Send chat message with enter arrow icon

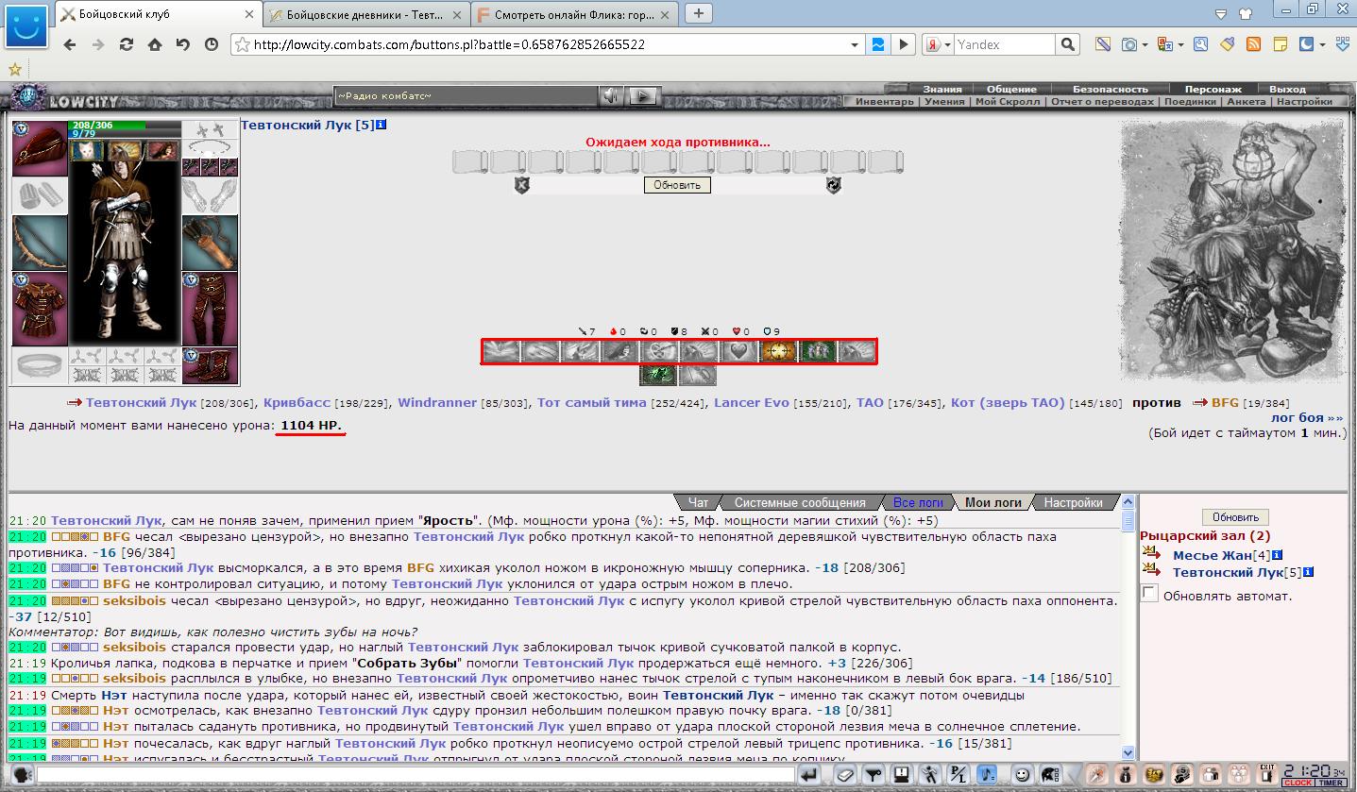click(x=809, y=775)
